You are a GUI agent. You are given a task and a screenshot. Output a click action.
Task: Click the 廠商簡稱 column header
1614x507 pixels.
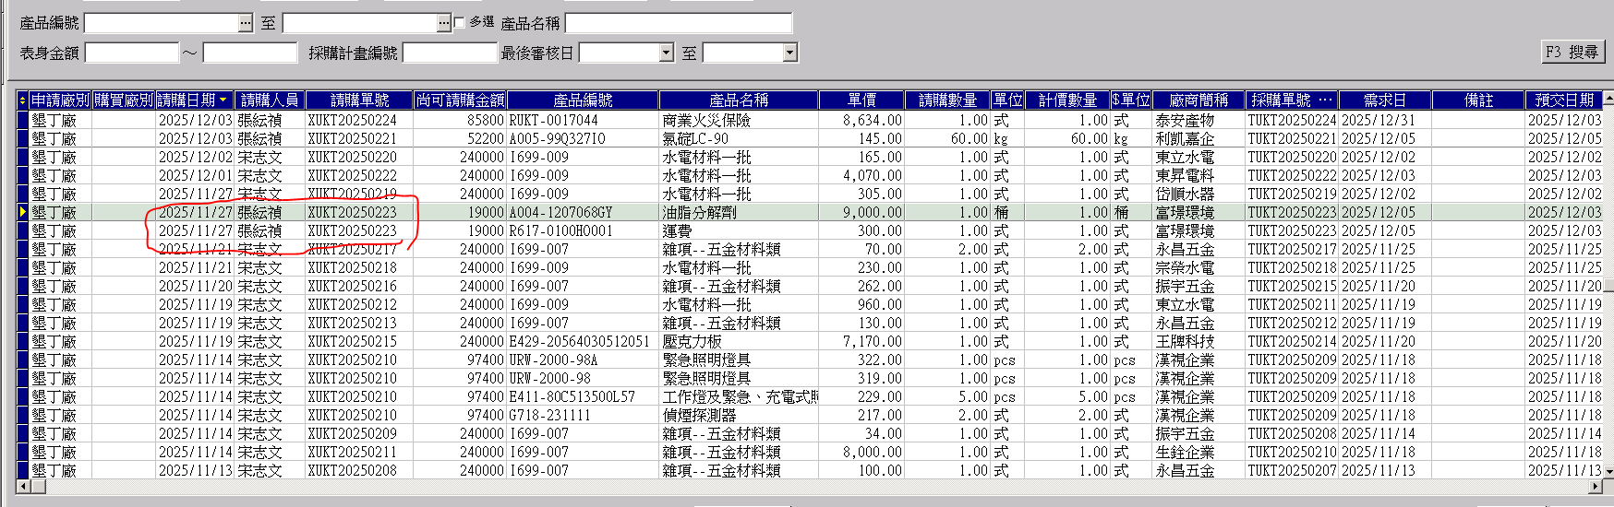(x=1198, y=100)
